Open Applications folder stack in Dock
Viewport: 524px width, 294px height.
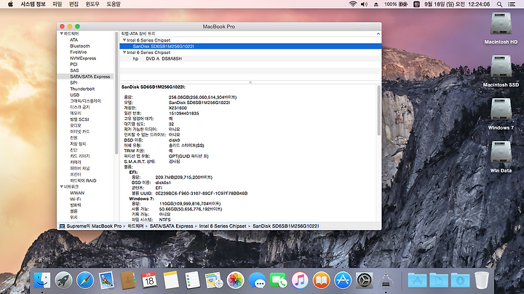coord(417,280)
